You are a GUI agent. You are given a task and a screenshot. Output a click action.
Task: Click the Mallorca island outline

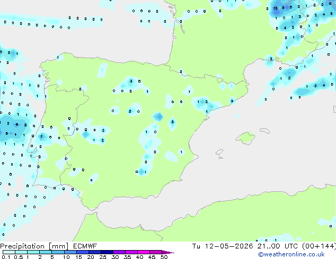tap(245, 138)
